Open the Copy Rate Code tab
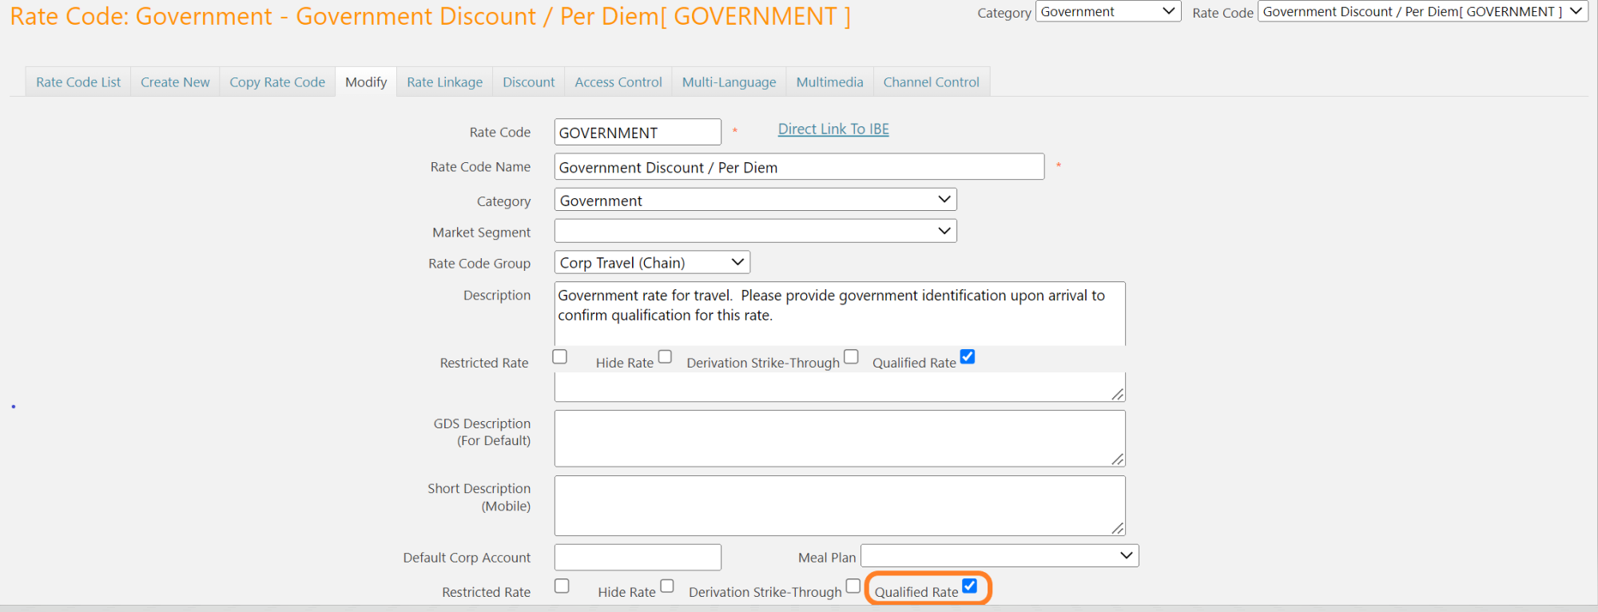The image size is (1598, 612). (x=277, y=82)
